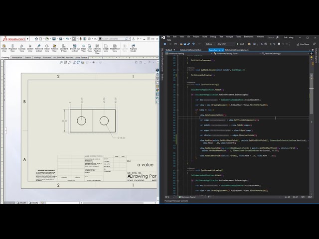The height and width of the screenshot is (239, 319).
Task: Click the Live Share button
Action: pyautogui.click(x=303, y=44)
